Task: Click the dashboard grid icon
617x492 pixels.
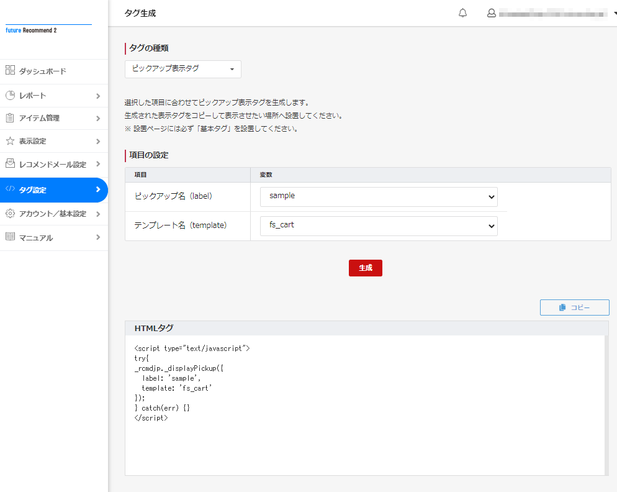Action: tap(10, 70)
